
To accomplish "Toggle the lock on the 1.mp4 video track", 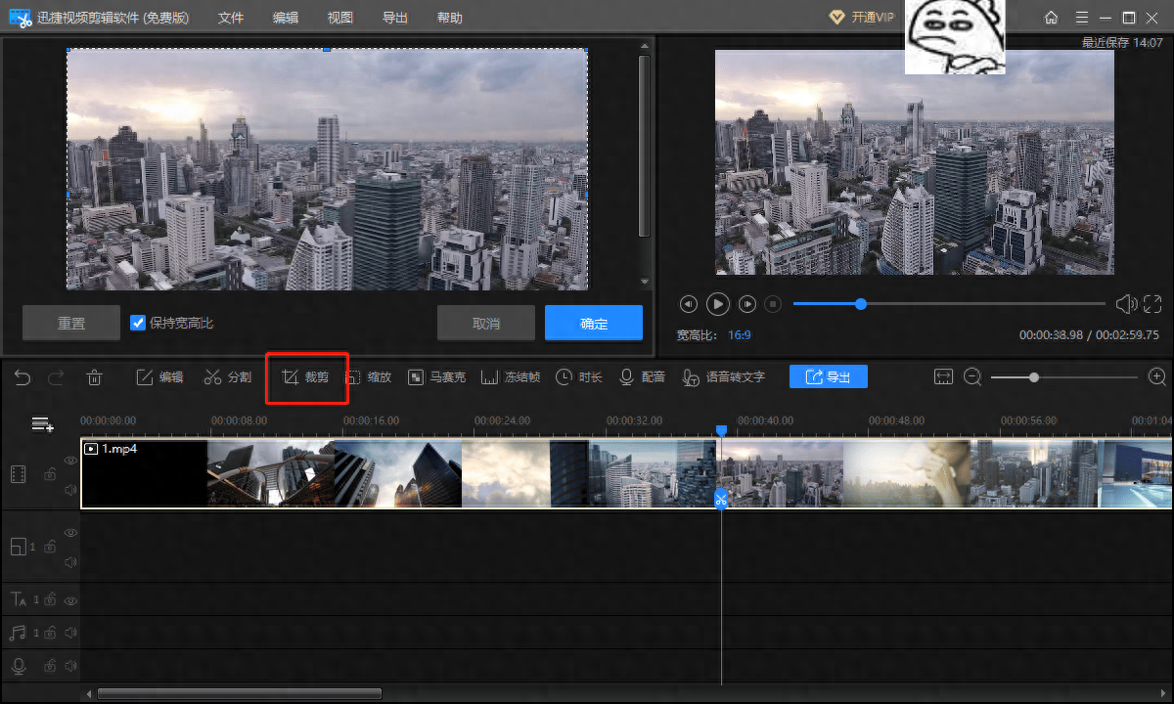I will pos(49,474).
